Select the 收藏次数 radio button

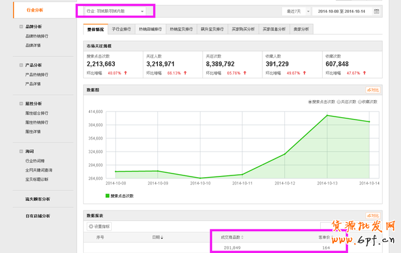pyautogui.click(x=361, y=102)
